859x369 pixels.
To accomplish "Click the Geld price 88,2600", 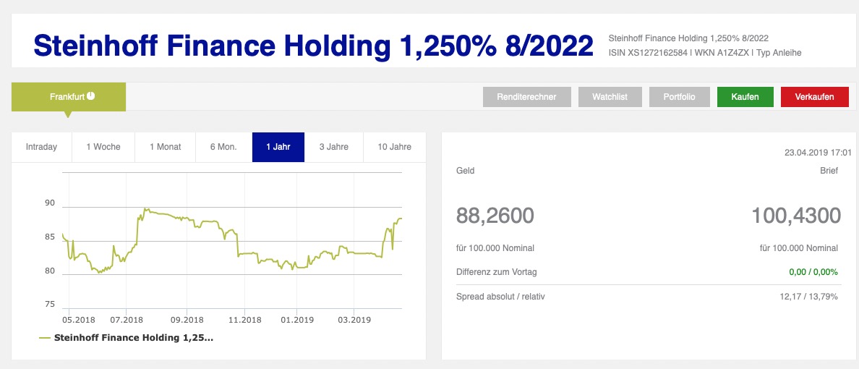I will [495, 216].
